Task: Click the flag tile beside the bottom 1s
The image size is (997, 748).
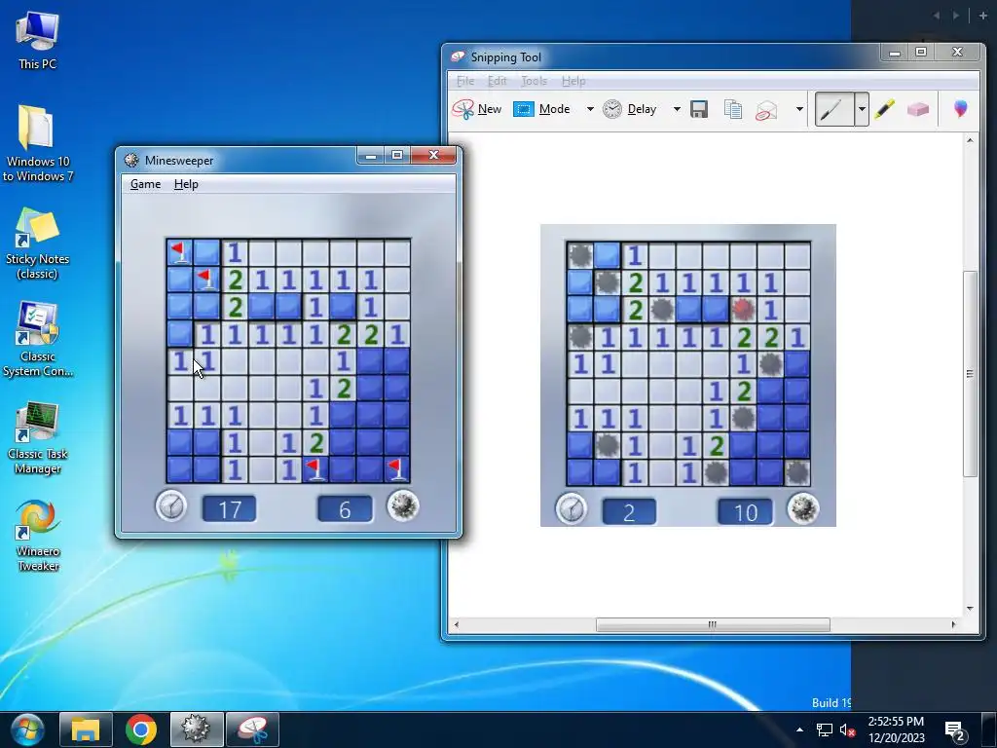Action: pyautogui.click(x=315, y=469)
